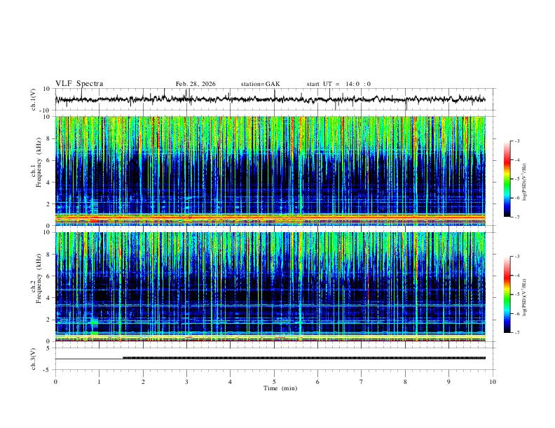Click the ch.1 waveform trace panel
This screenshot has width=555, height=428.
point(275,99)
